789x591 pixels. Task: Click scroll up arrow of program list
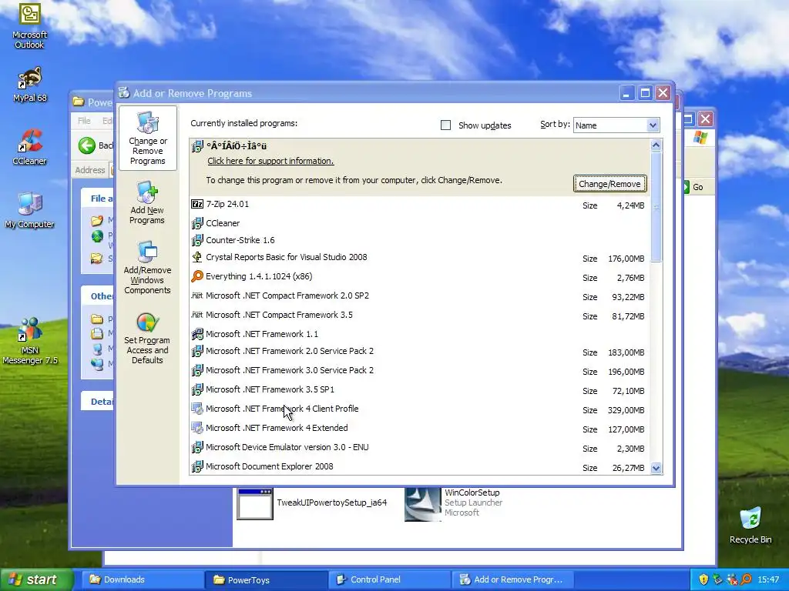[x=656, y=145]
